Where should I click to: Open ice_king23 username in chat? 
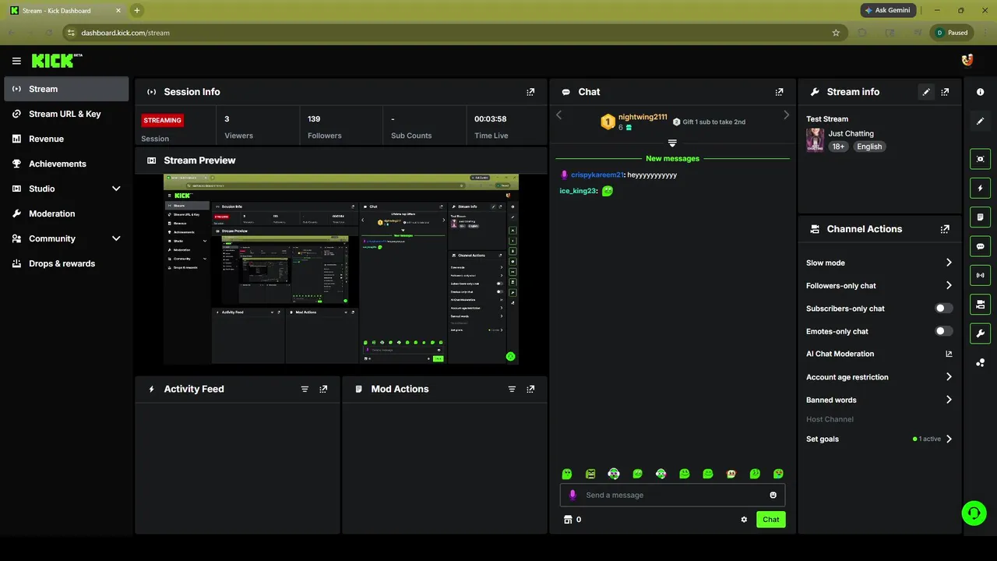pyautogui.click(x=578, y=191)
